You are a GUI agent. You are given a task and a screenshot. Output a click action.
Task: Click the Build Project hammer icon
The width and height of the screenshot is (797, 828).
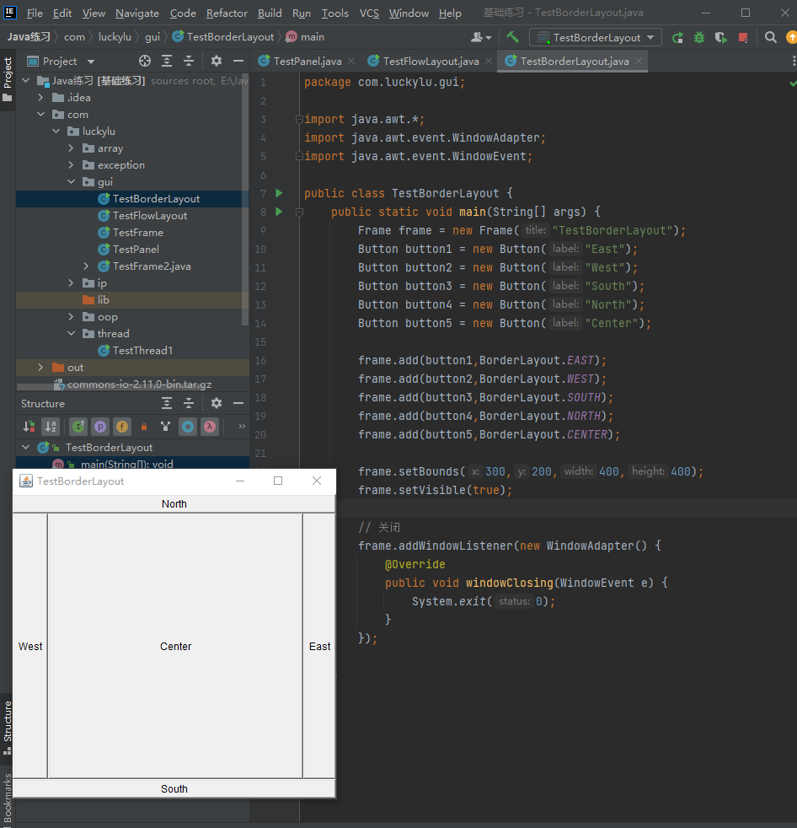point(512,37)
